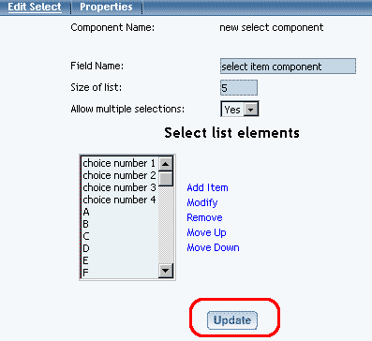Click the Size of list field

coord(239,88)
